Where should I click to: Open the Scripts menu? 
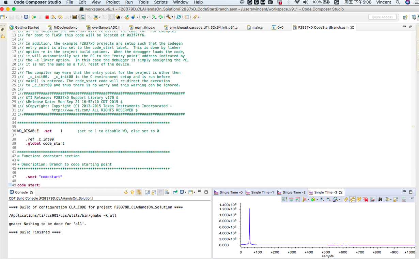coord(161,2)
